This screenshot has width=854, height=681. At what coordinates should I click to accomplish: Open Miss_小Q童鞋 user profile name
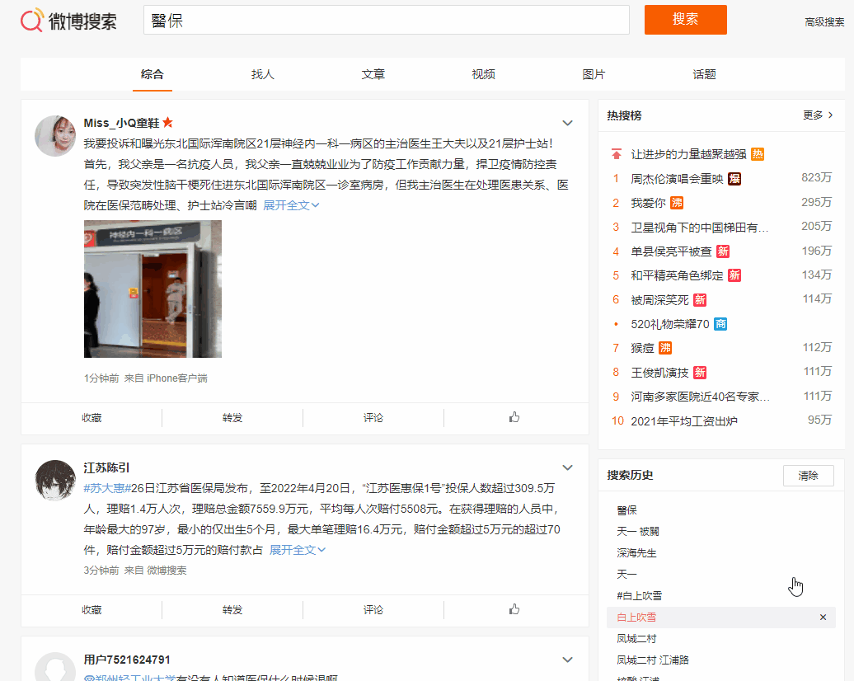click(121, 123)
